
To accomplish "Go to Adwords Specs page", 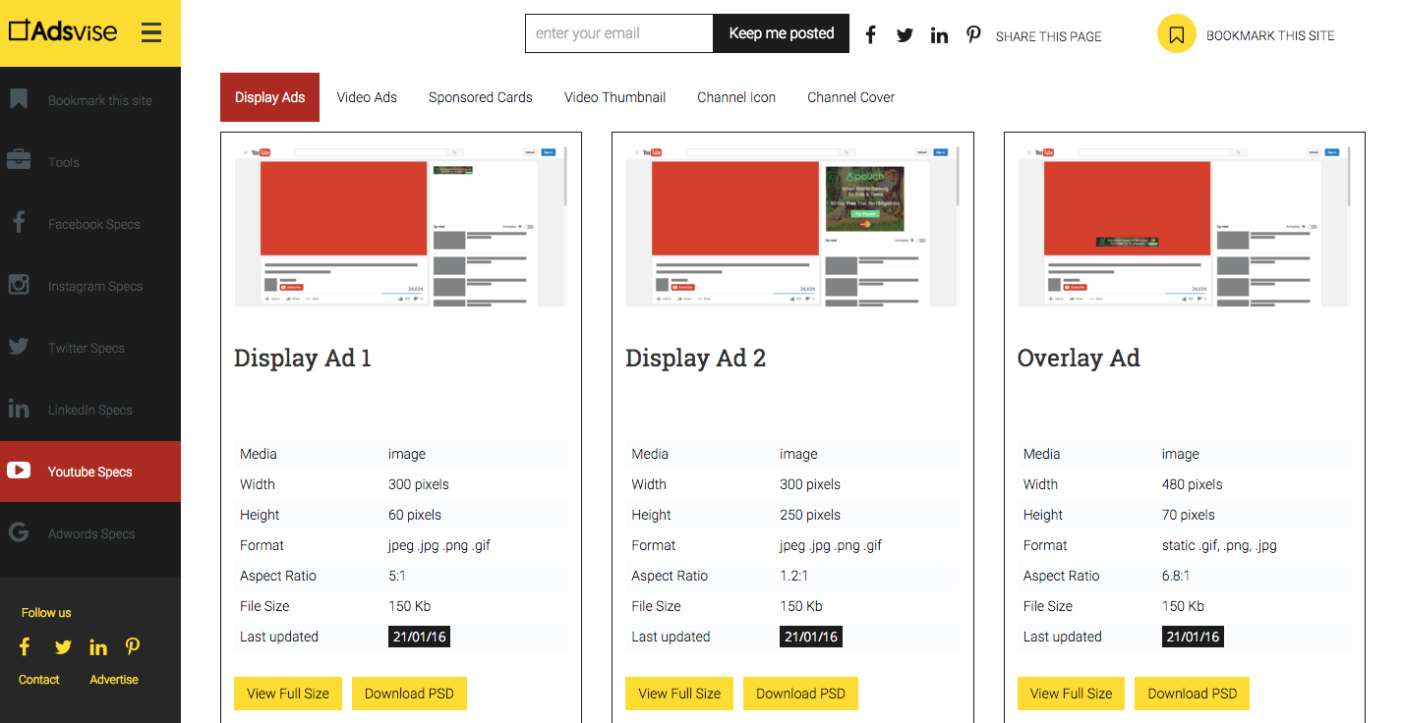I will point(90,533).
